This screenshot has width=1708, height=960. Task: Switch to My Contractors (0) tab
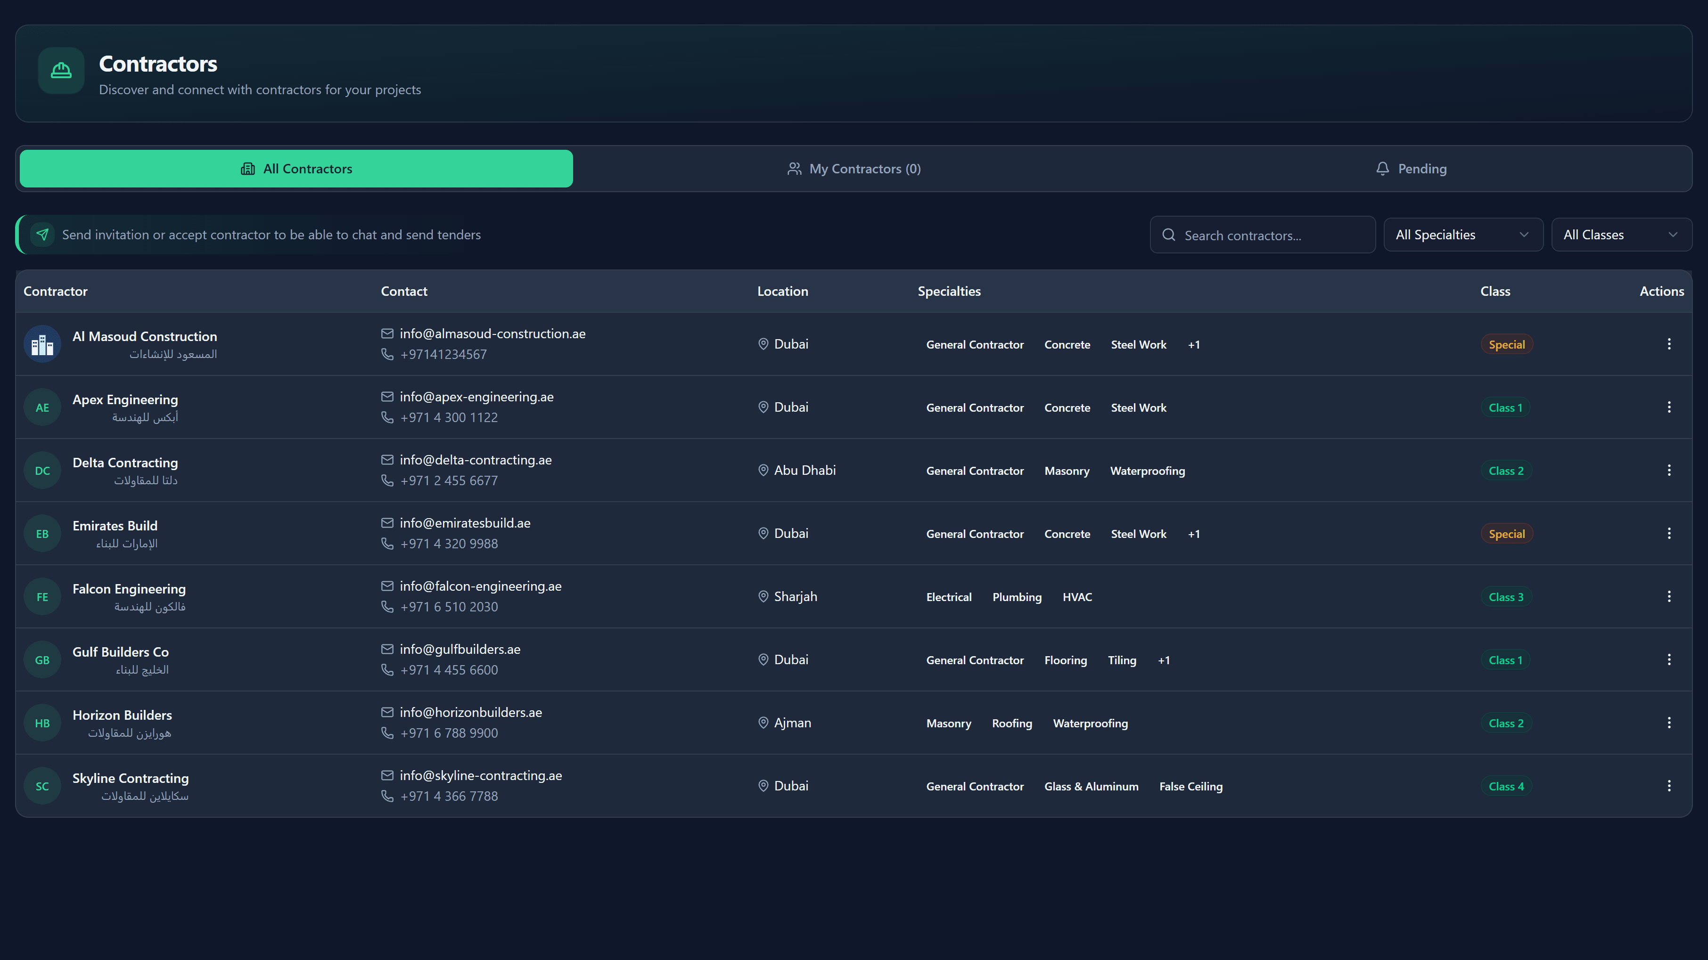(x=854, y=168)
